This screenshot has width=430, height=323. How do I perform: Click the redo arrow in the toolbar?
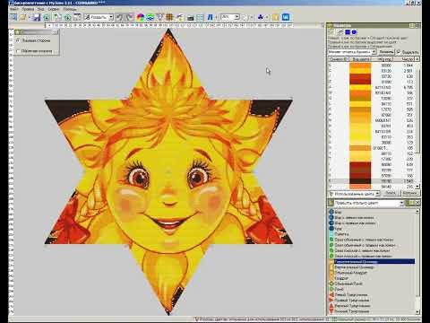pyautogui.click(x=129, y=17)
